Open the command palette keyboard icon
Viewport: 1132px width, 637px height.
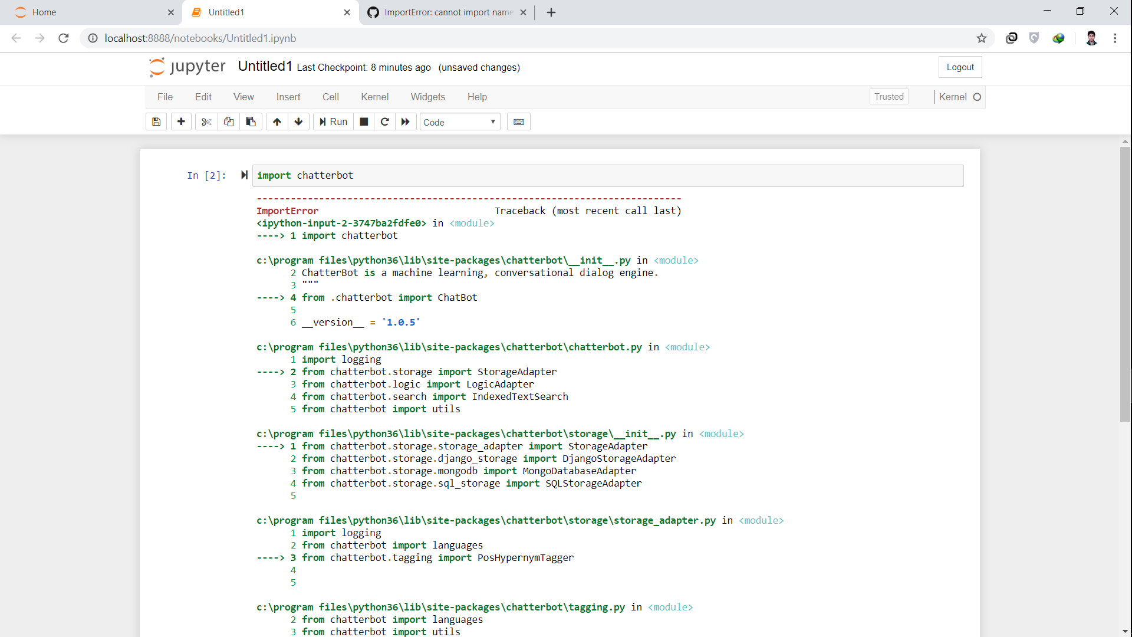pos(518,122)
